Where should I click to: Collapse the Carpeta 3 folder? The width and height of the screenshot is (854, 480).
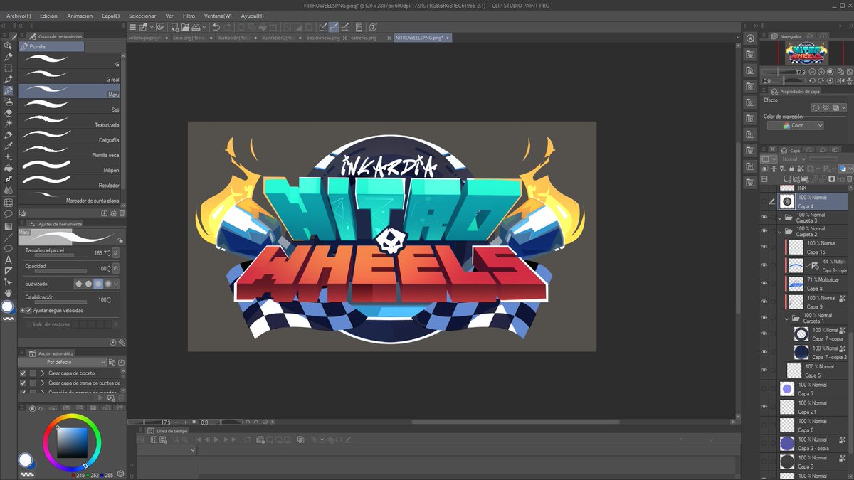coord(780,218)
